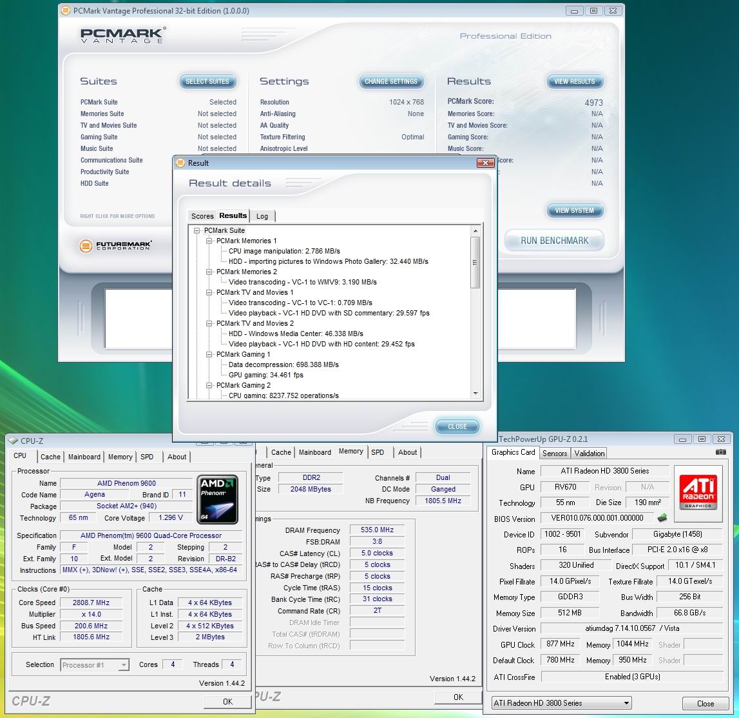Click the VIEW RESULTS button

point(575,82)
